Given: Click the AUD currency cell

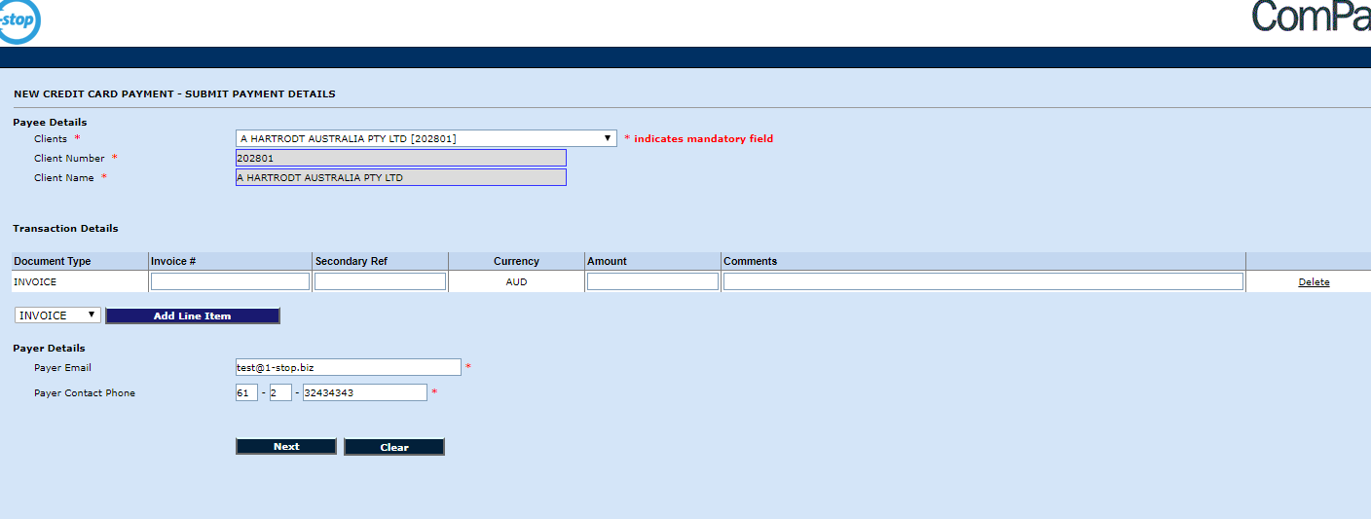Looking at the screenshot, I should [516, 281].
